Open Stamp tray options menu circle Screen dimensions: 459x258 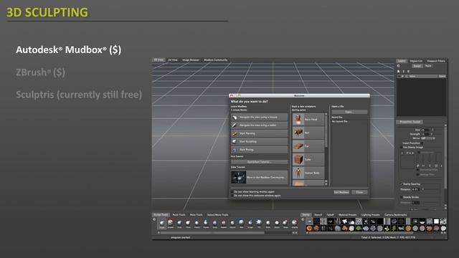pyautogui.click(x=303, y=219)
